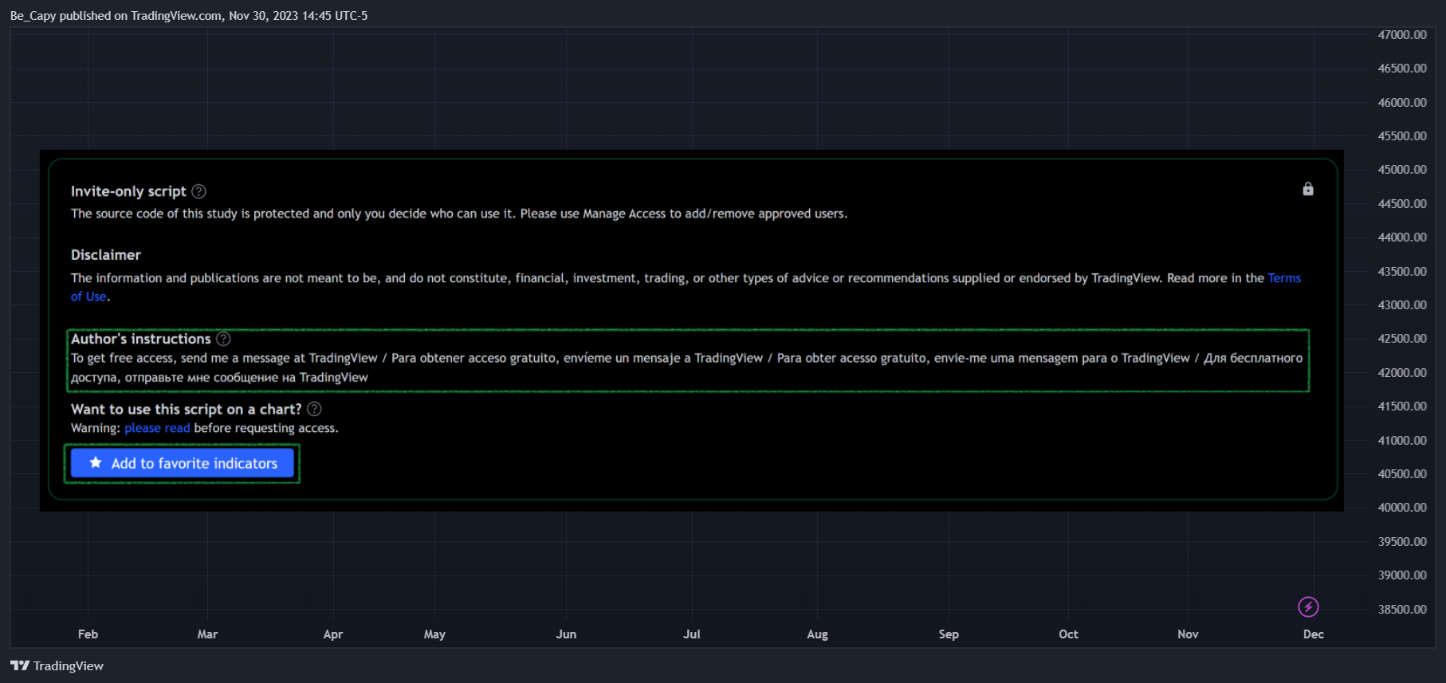Image resolution: width=1446 pixels, height=683 pixels.
Task: Click the Feb label on the time axis
Action: (88, 634)
